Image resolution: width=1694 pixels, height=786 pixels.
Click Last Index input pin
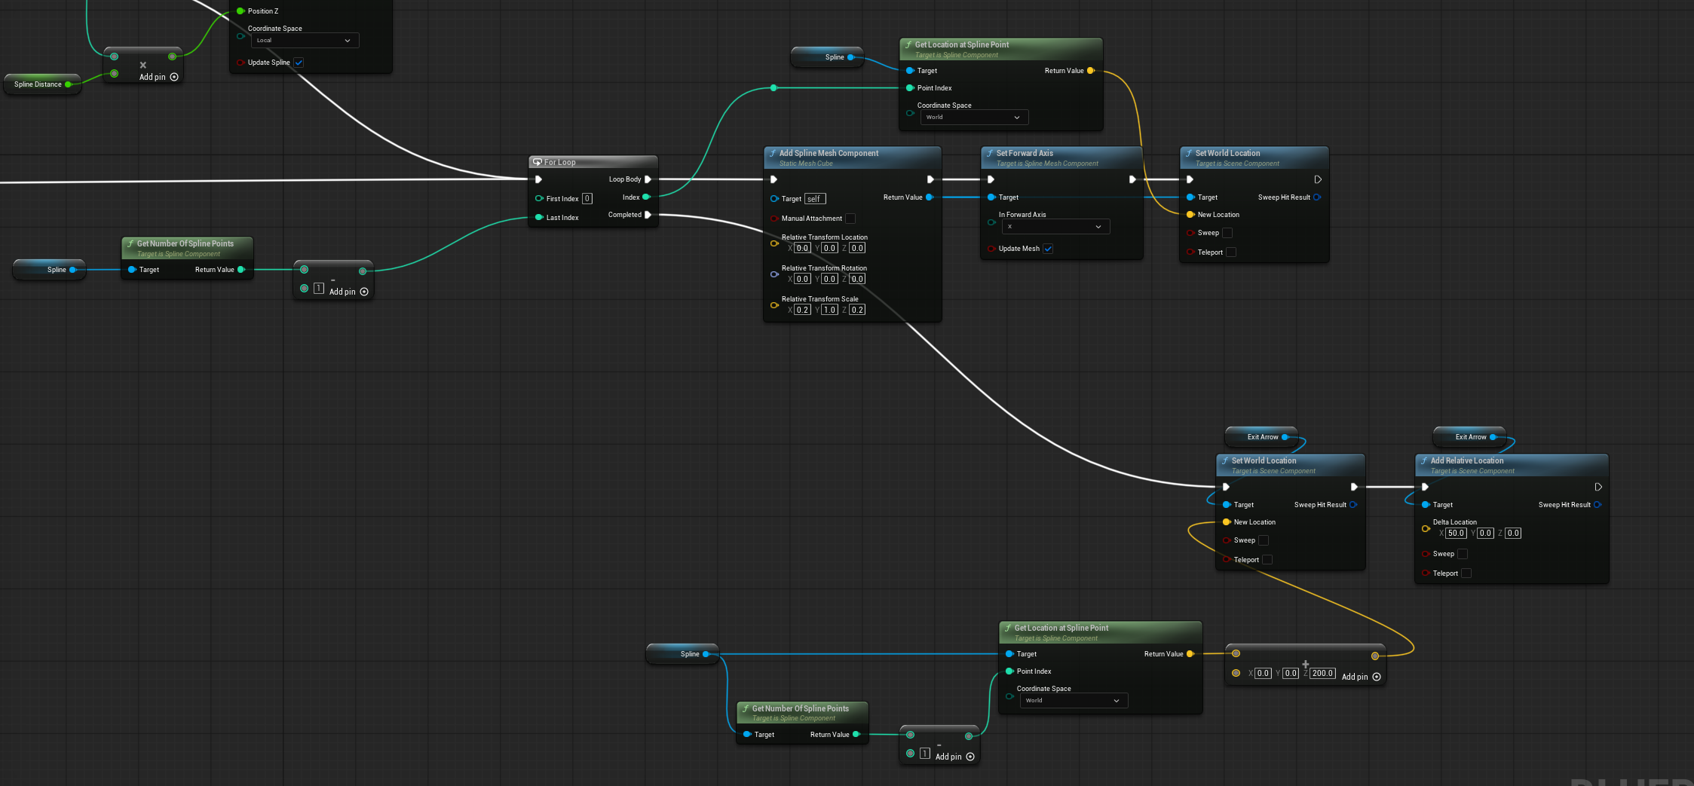[539, 218]
